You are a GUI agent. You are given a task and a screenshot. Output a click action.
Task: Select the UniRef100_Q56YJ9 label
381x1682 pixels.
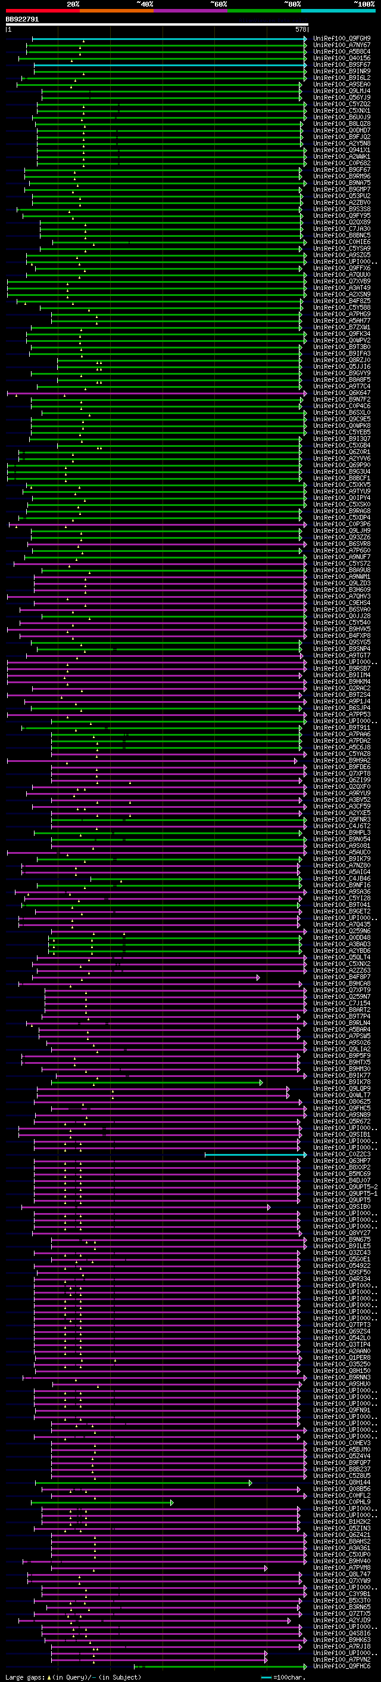click(341, 97)
